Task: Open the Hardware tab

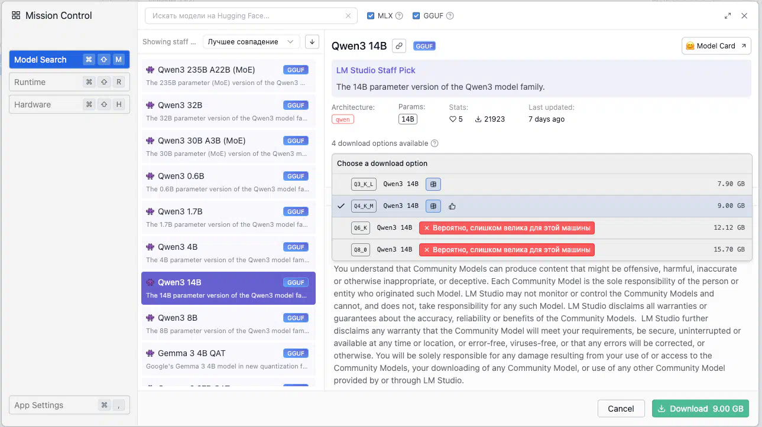Action: 69,105
